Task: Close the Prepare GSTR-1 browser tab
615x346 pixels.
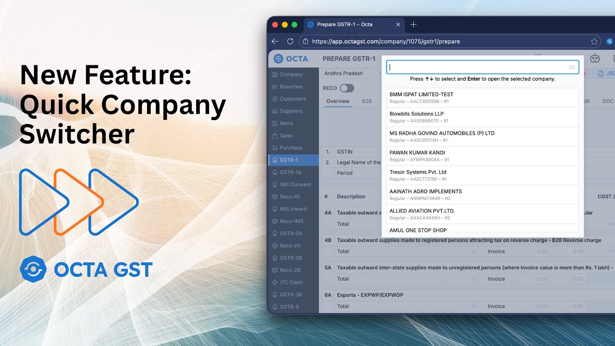Action: point(398,25)
